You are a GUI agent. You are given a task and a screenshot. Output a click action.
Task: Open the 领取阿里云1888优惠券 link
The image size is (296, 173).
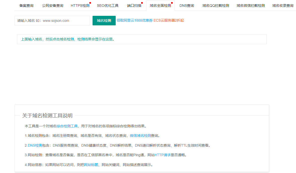[135, 21]
